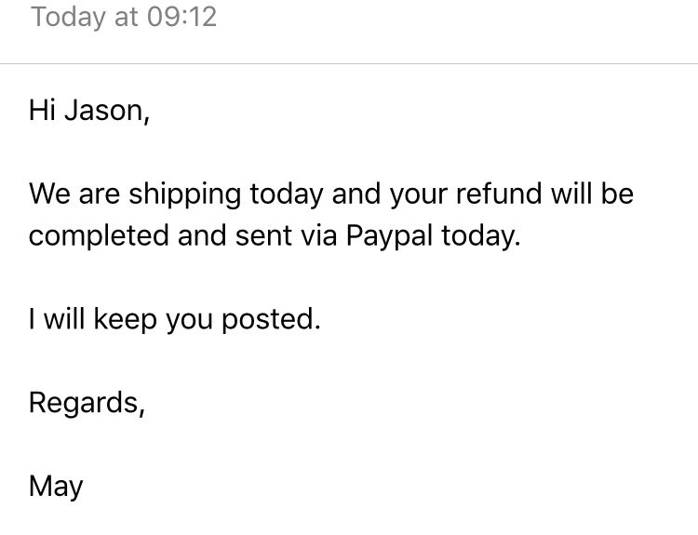Click the line "I will keep you posted."
The height and width of the screenshot is (535, 698).
(175, 320)
